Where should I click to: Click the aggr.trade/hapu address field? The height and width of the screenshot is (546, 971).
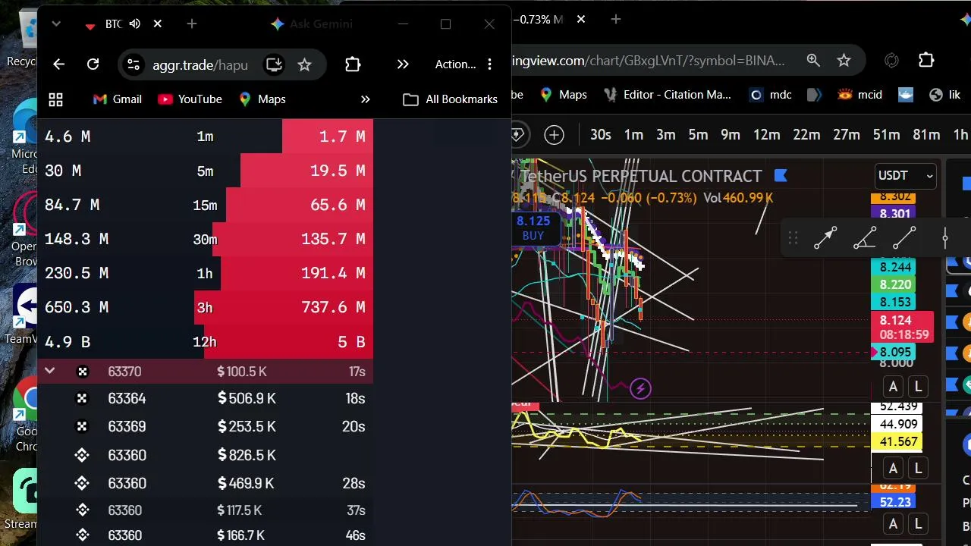pos(201,64)
